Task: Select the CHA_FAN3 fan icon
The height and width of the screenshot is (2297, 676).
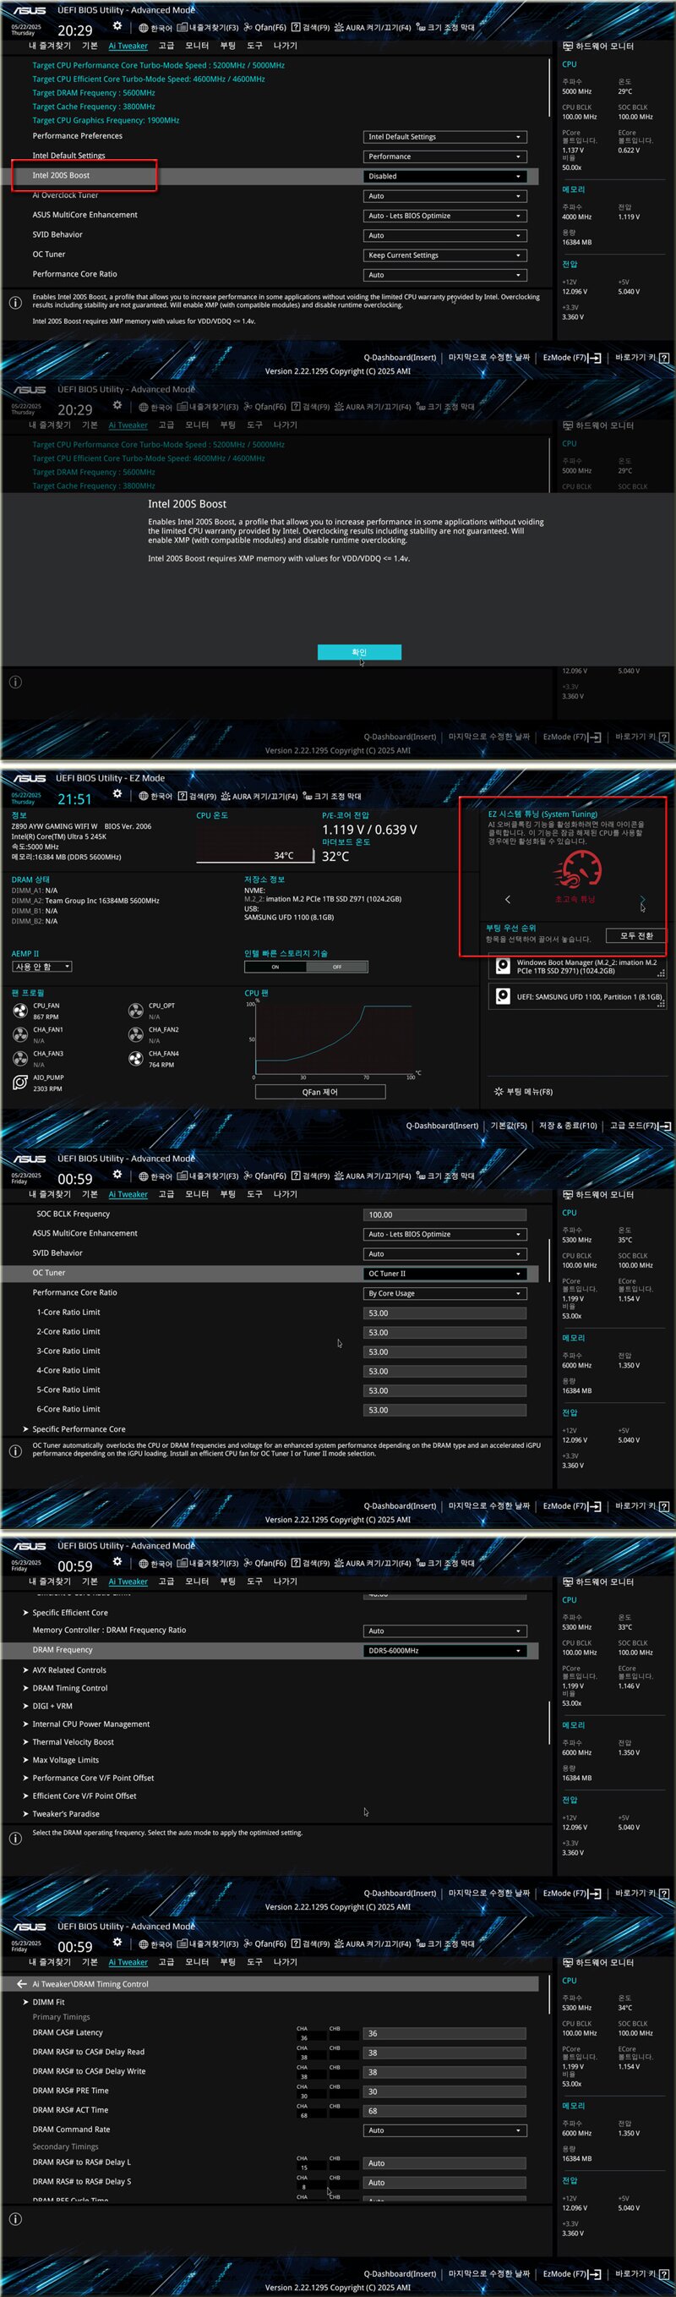Action: tap(19, 1059)
